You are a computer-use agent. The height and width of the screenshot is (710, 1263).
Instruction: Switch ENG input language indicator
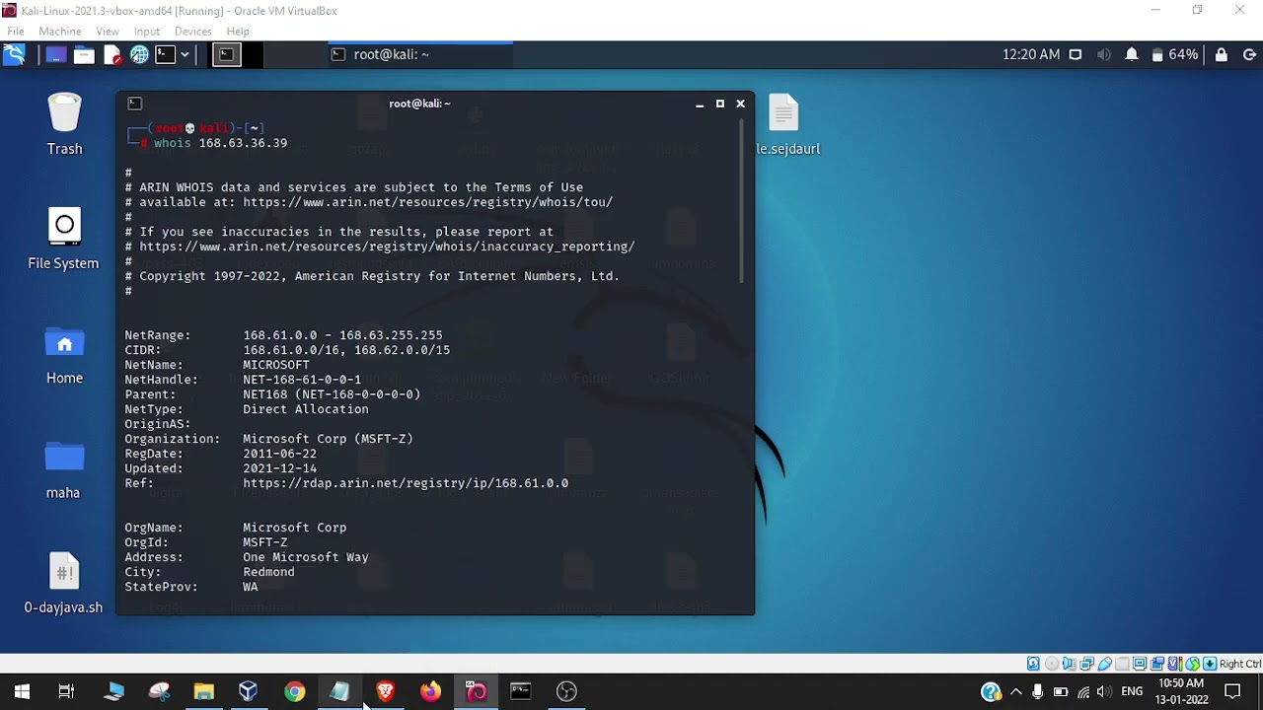[x=1132, y=691]
